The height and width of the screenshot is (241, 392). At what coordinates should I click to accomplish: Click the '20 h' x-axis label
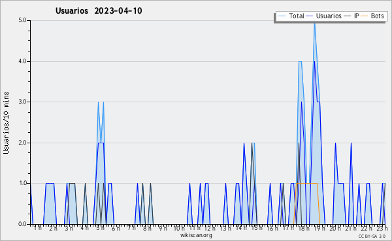click(335, 228)
